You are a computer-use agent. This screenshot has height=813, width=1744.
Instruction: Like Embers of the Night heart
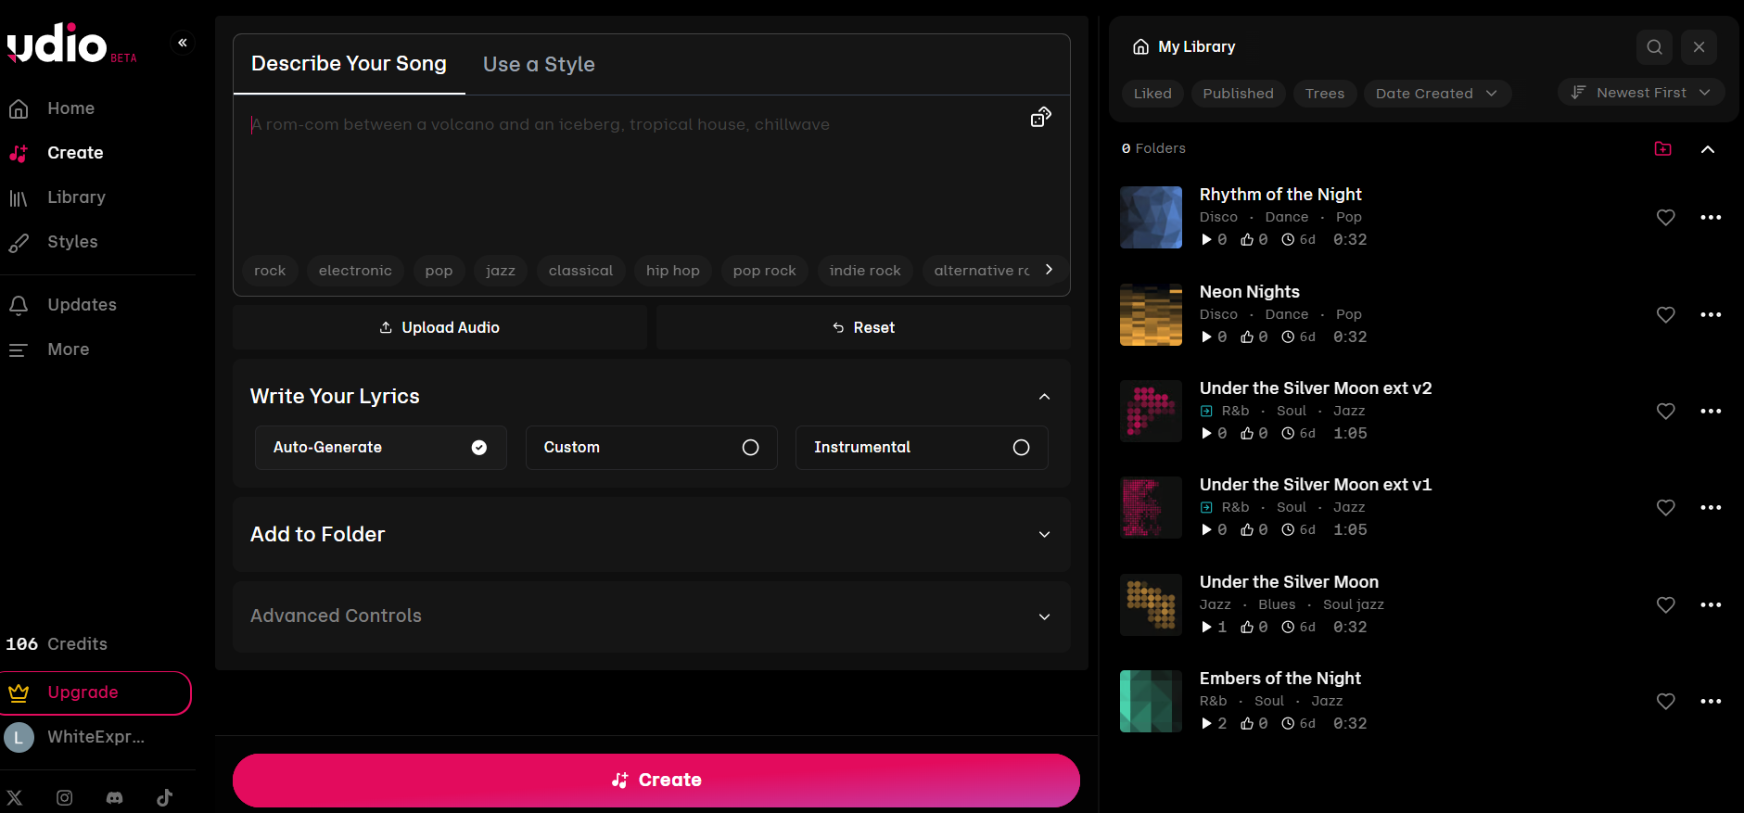tap(1666, 701)
